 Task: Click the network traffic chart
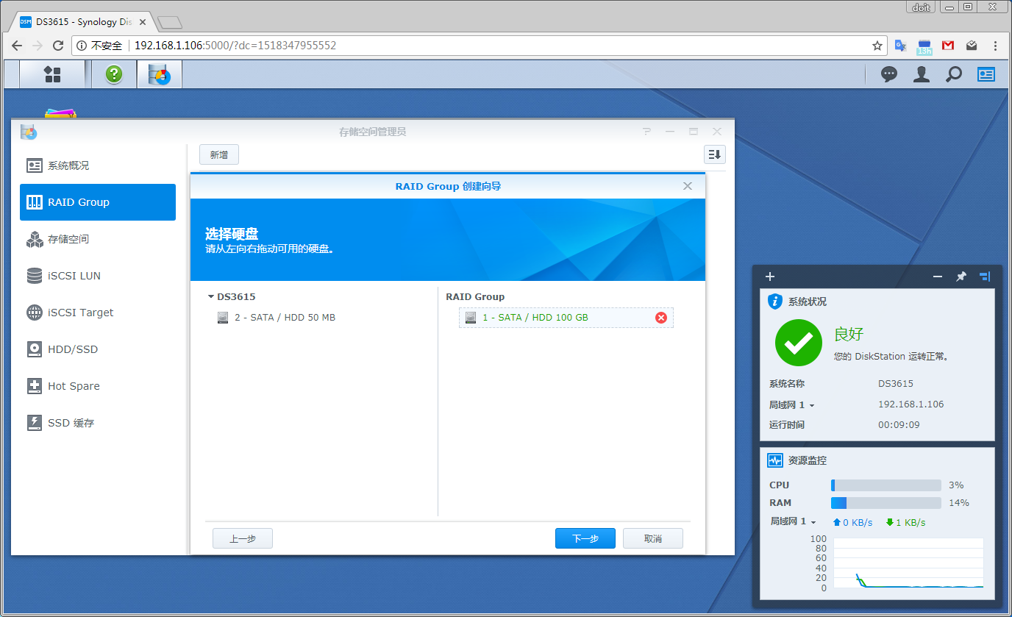tap(909, 563)
